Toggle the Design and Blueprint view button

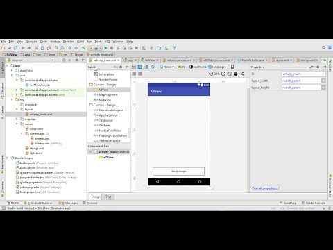[x=146, y=67]
